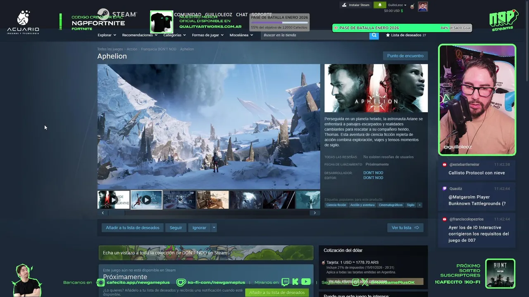The height and width of the screenshot is (297, 529).
Task: Select the Acción y aventura tag
Action: (x=362, y=205)
